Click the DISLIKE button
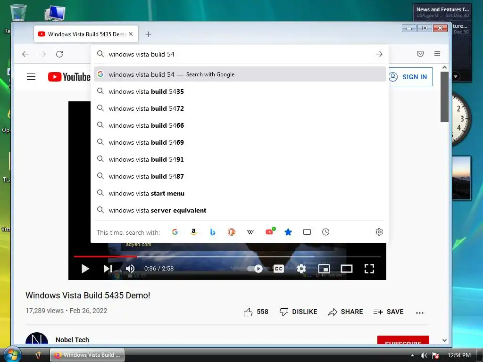The height and width of the screenshot is (362, 483). click(298, 312)
